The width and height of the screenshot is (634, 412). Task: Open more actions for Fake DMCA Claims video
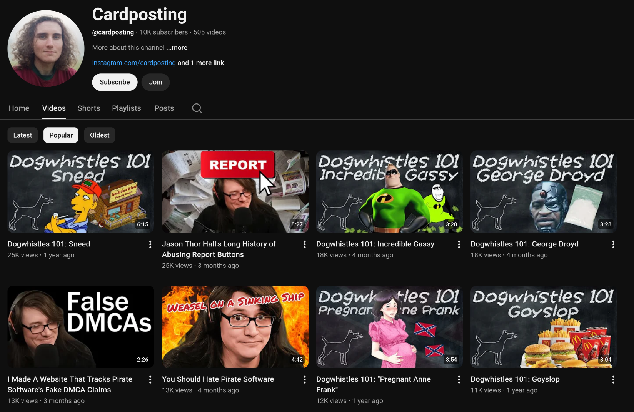point(150,380)
